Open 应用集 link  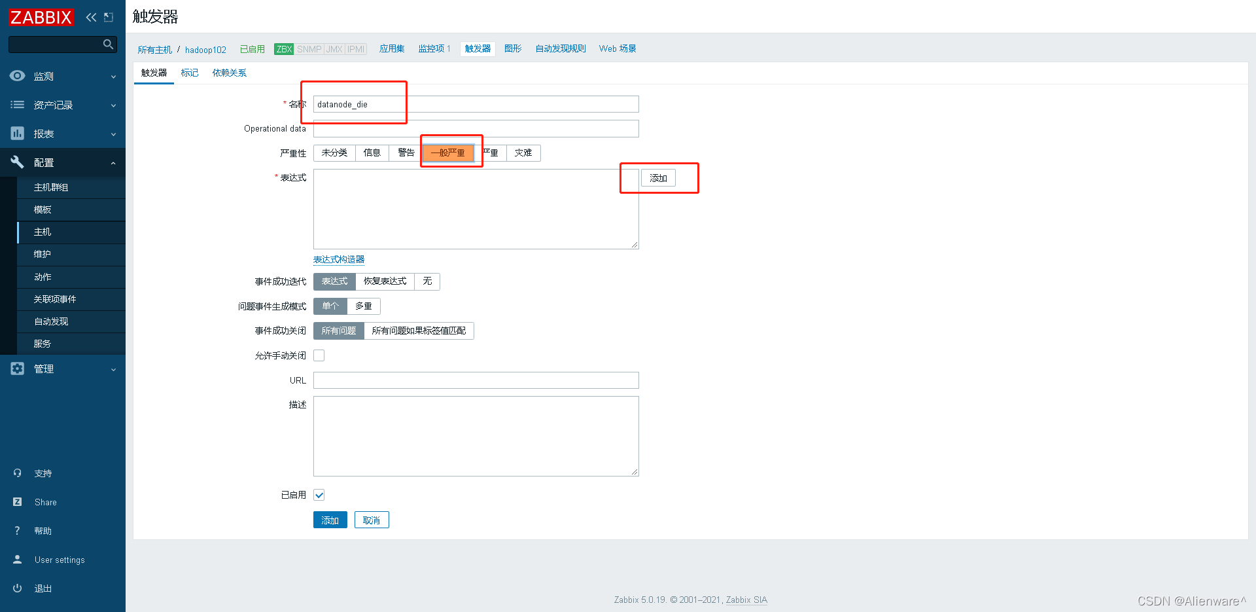pyautogui.click(x=392, y=48)
